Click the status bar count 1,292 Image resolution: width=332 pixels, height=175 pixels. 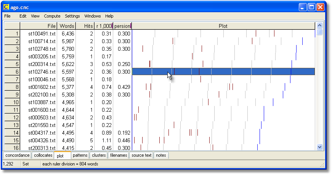pos(8,164)
